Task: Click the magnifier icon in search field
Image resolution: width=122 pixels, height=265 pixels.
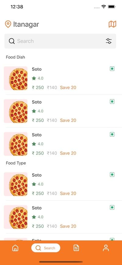Action: (x=12, y=41)
